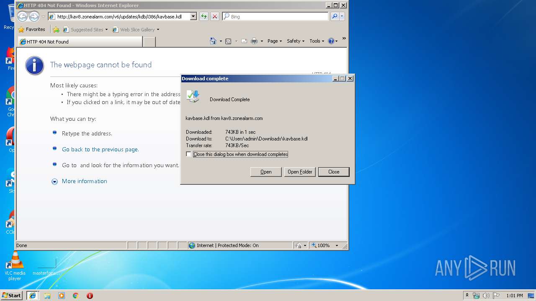
Task: Select the masterforu desktop file
Action: [46, 266]
